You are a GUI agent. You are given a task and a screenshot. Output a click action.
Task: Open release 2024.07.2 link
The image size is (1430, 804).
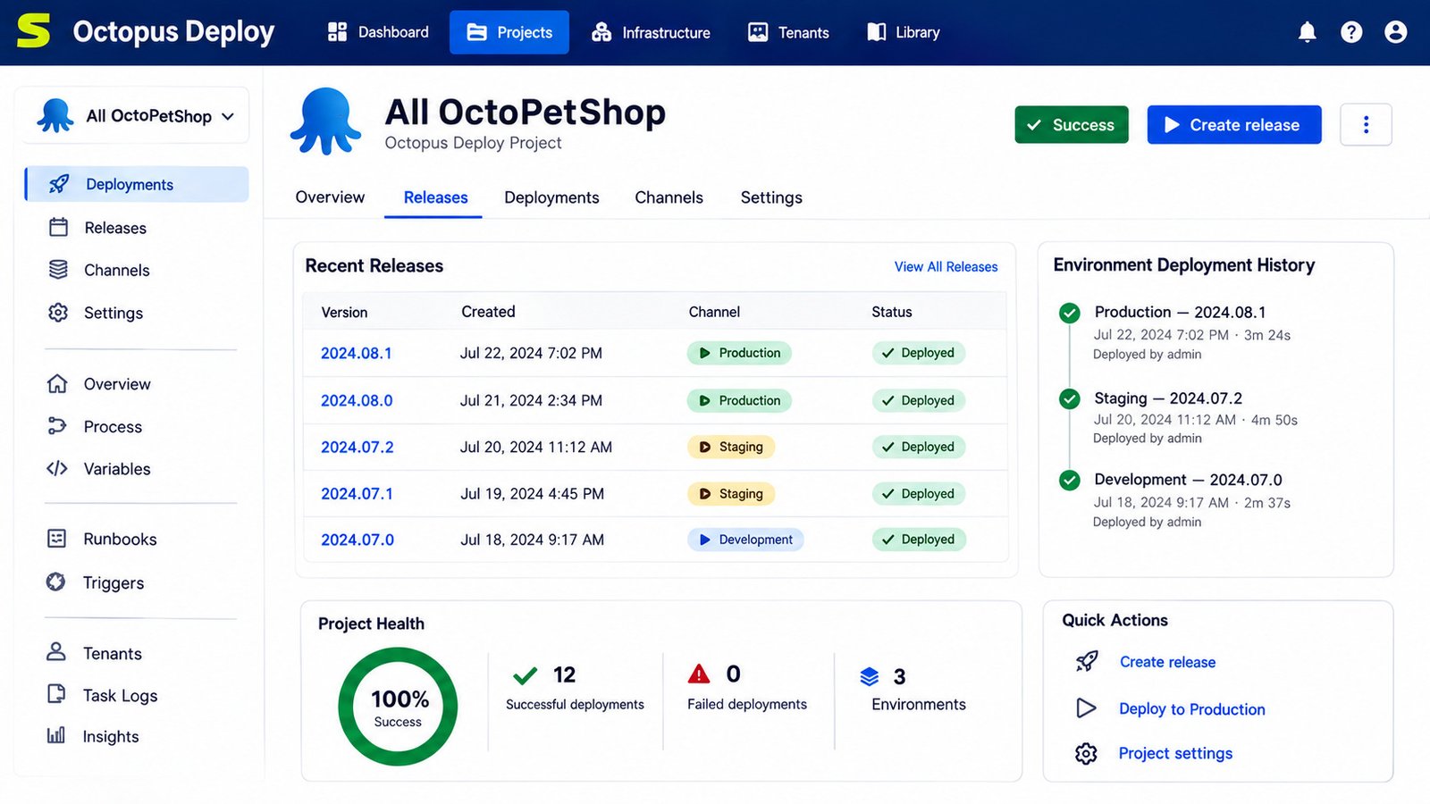(x=357, y=447)
